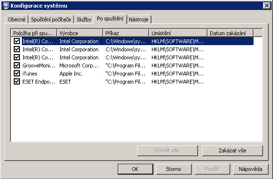Sort by Umístění column header
This screenshot has width=273, height=179.
[x=178, y=33]
